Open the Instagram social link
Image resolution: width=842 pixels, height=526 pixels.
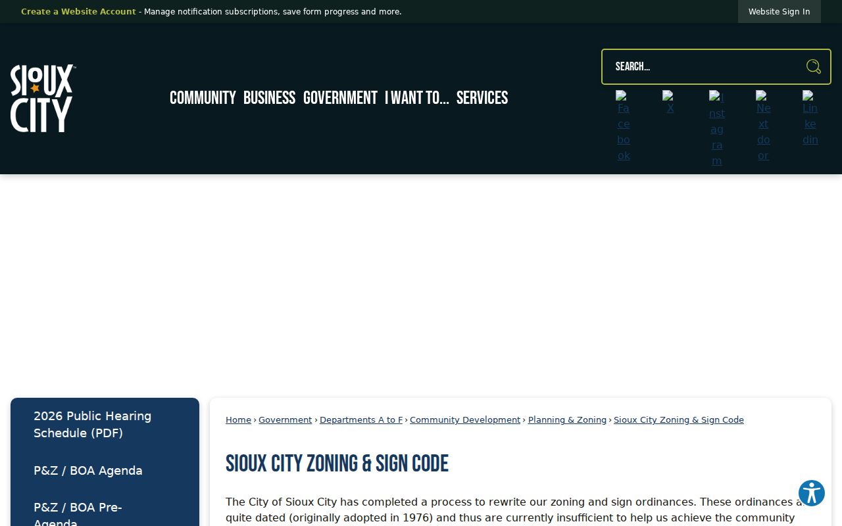pyautogui.click(x=717, y=129)
